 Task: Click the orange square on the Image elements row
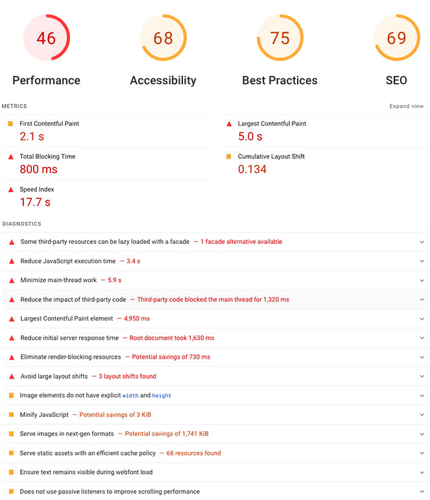tap(11, 396)
